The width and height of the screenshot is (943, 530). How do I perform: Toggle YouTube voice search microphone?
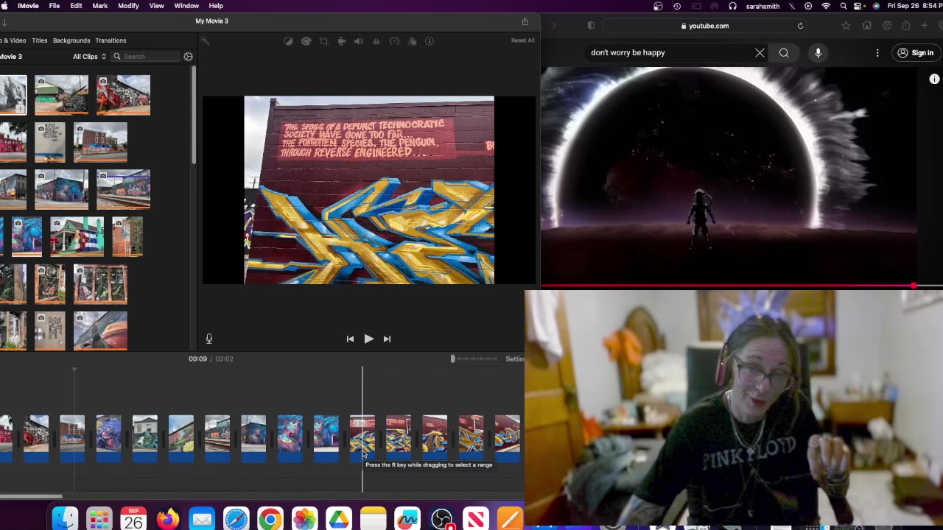coord(818,53)
